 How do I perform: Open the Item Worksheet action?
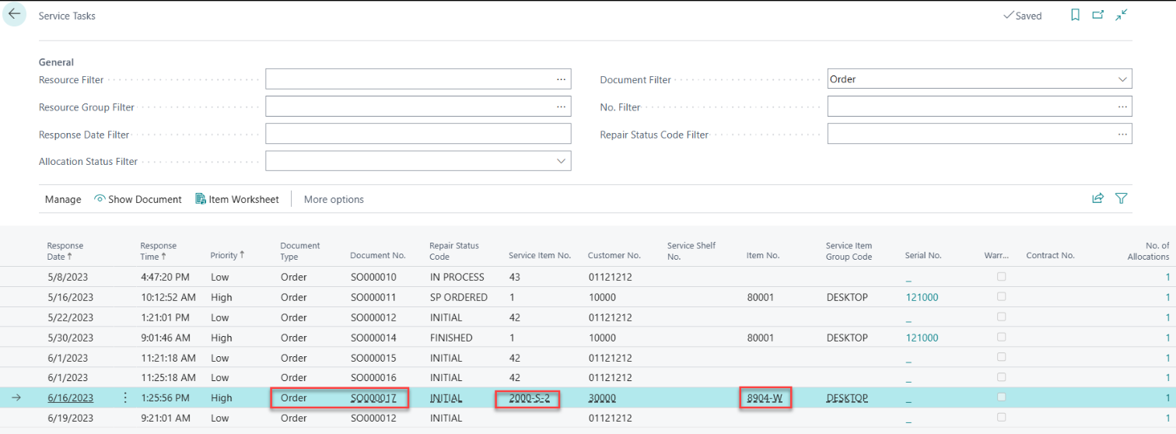click(x=236, y=199)
